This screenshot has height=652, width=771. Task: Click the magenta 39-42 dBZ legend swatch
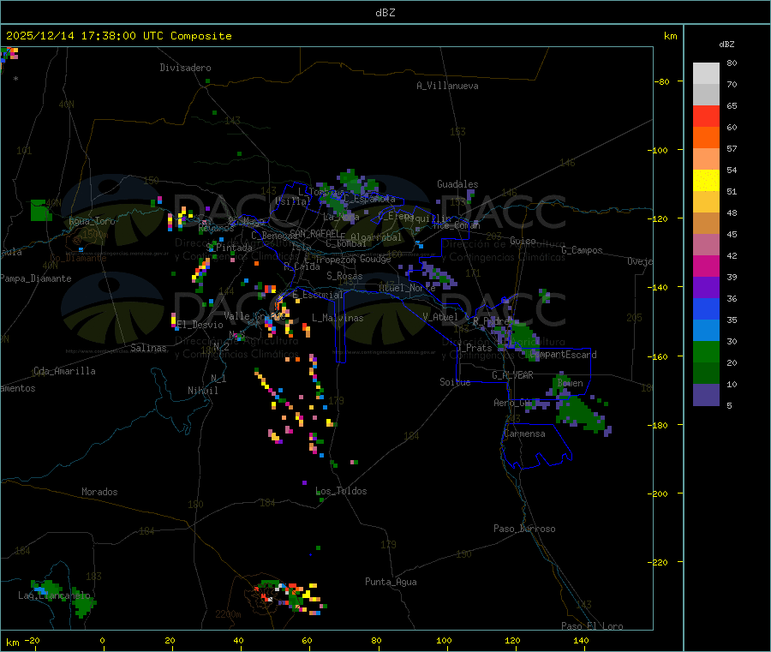[x=706, y=266]
